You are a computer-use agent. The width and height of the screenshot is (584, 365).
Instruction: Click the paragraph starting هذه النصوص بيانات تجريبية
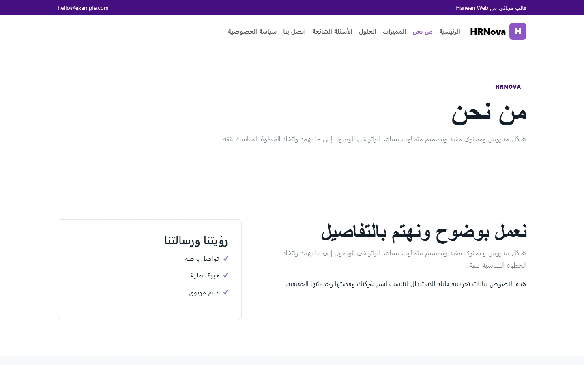[406, 284]
